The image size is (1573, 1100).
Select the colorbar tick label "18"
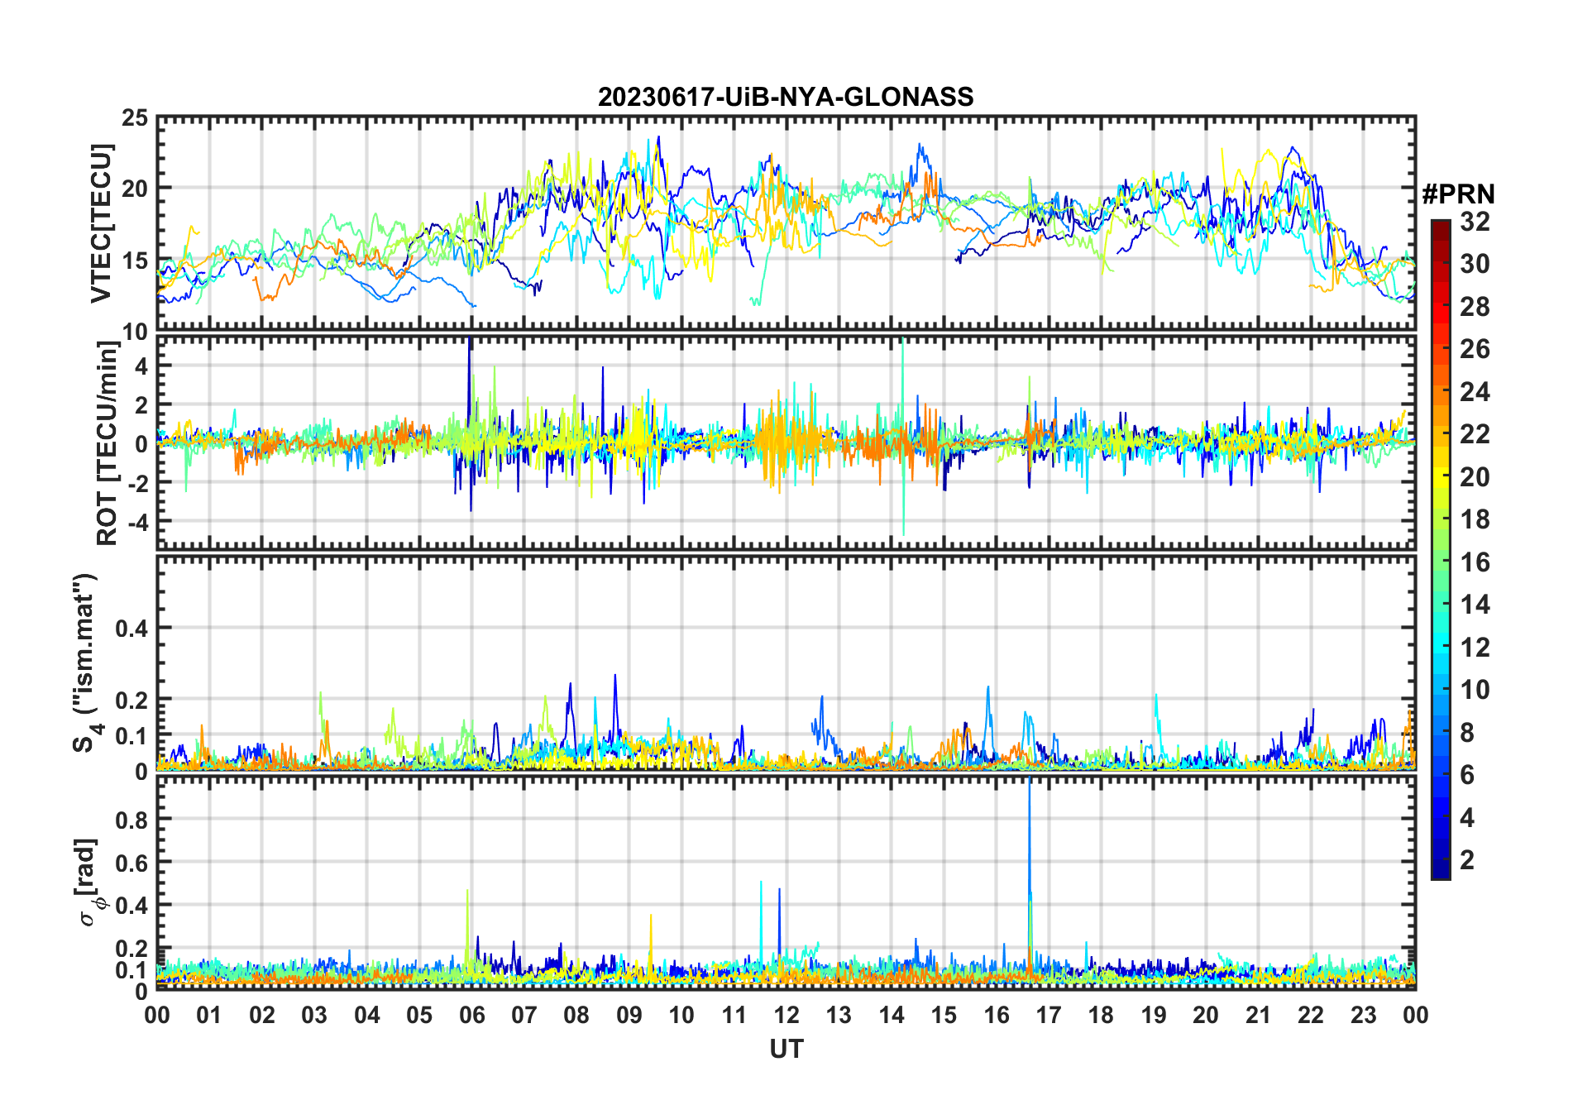(x=1475, y=519)
